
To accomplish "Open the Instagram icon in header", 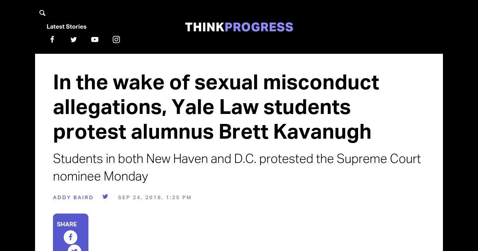I will coord(116,39).
